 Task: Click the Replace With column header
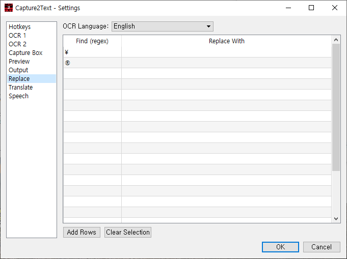[226, 41]
